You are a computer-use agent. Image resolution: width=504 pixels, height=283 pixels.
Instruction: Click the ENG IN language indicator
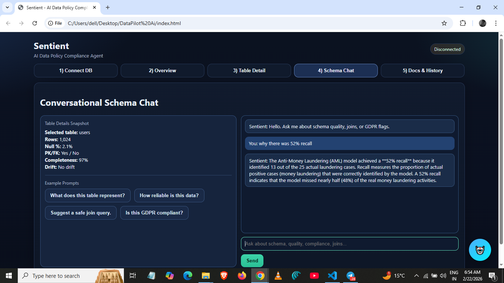pyautogui.click(x=454, y=276)
